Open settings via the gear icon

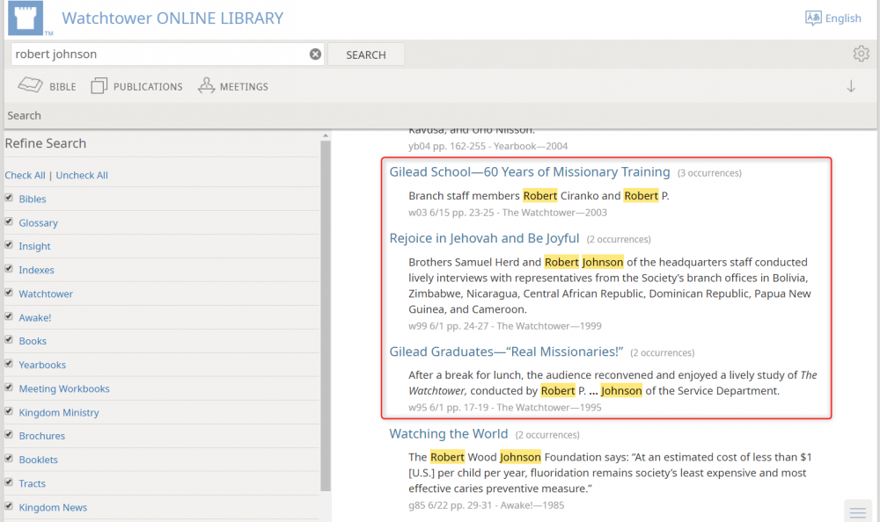tap(861, 54)
